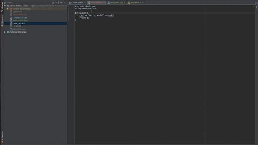Viewport: 258px width, 145px height.
Task: Collapse all nodes using the Project panel toolbar icon
Action: 57,2
